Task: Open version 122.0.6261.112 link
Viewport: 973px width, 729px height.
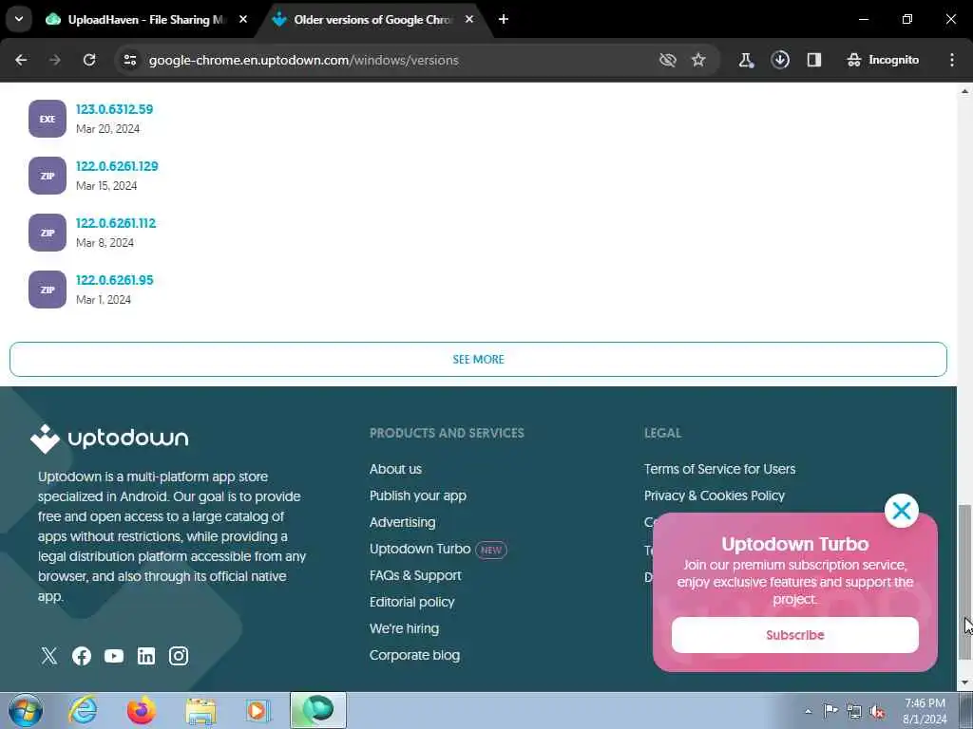Action: click(115, 223)
